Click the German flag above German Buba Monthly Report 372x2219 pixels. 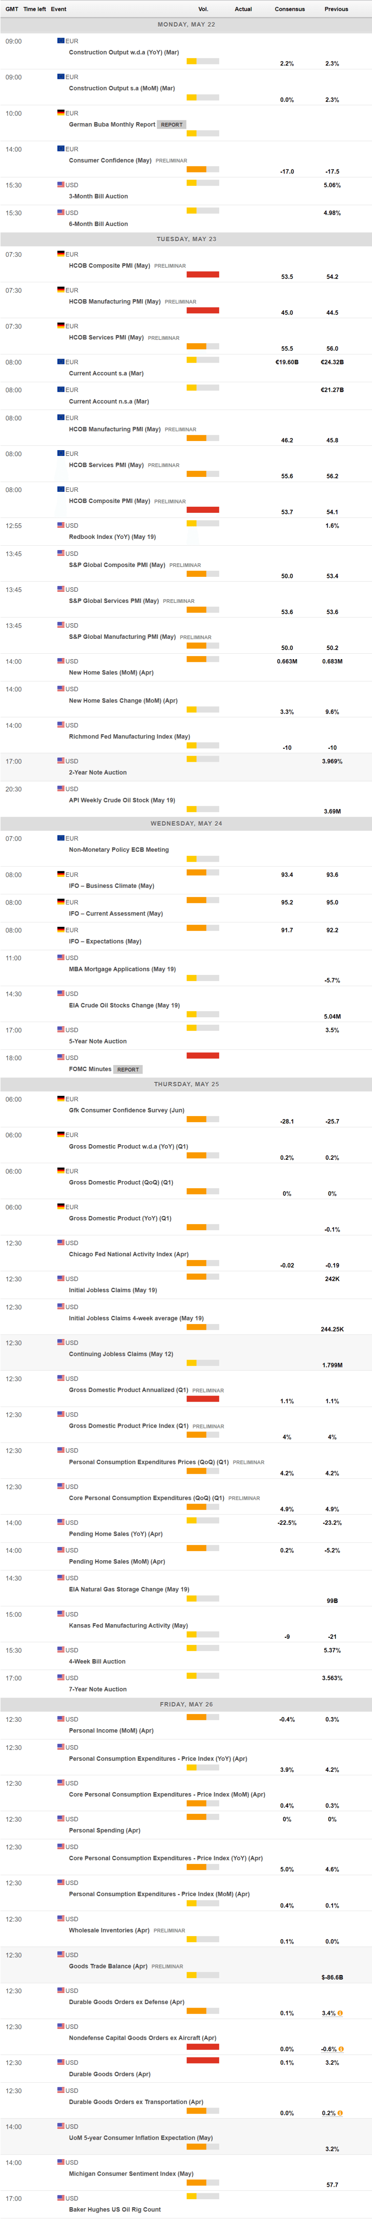(x=61, y=113)
